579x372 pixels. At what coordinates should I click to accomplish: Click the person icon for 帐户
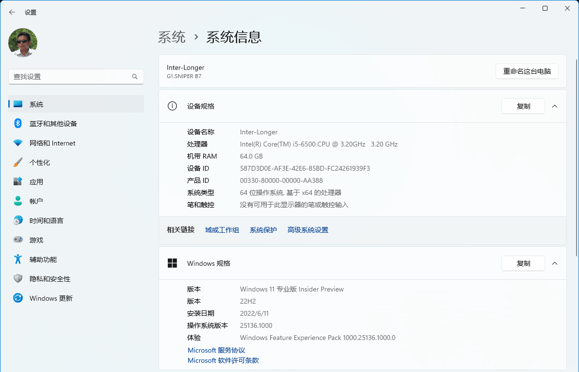(18, 201)
